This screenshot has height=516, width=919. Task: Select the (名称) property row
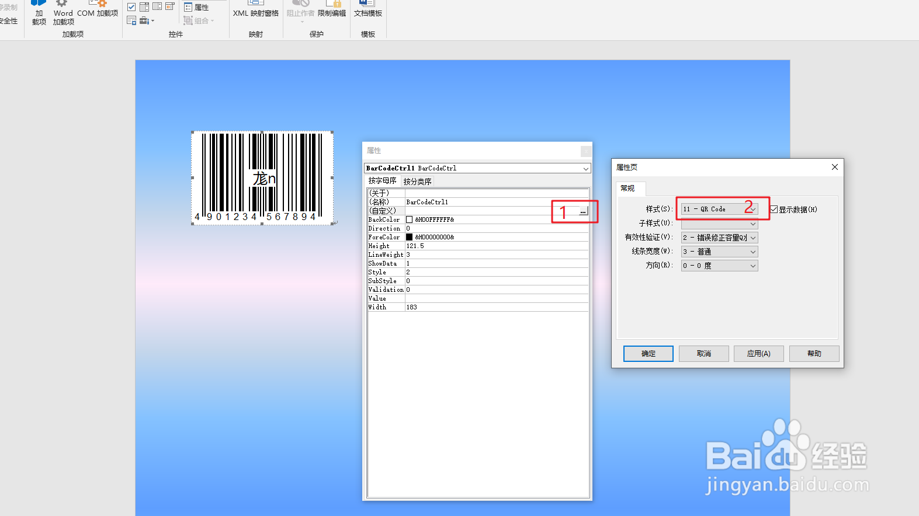pyautogui.click(x=478, y=202)
